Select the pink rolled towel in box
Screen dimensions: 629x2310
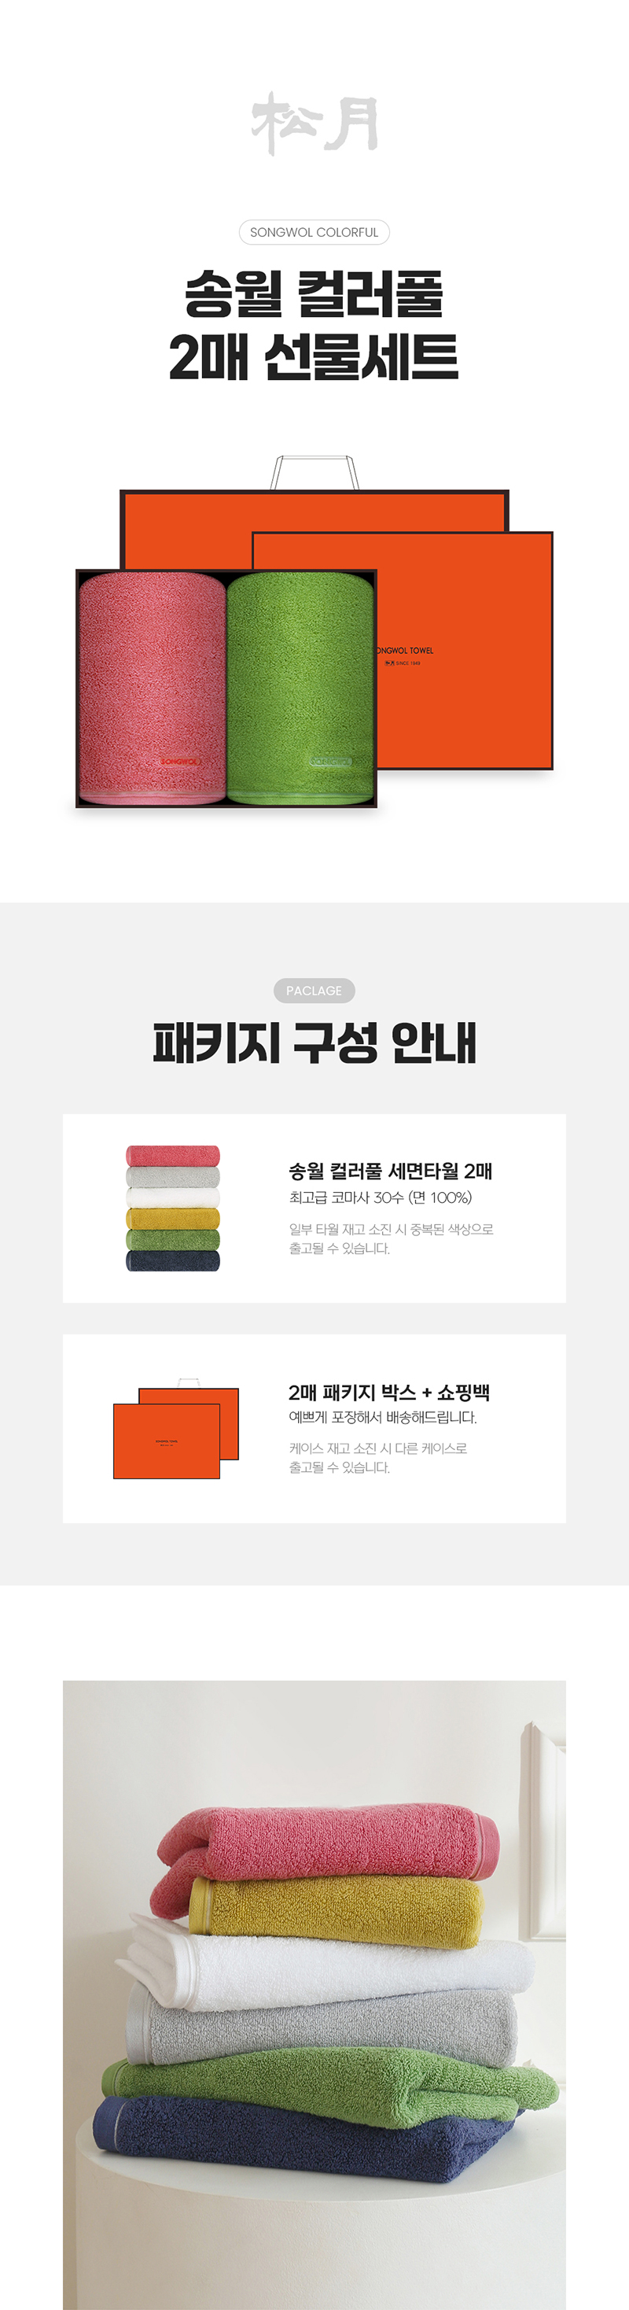point(152,688)
